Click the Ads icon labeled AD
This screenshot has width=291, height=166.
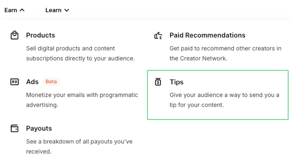point(14,82)
